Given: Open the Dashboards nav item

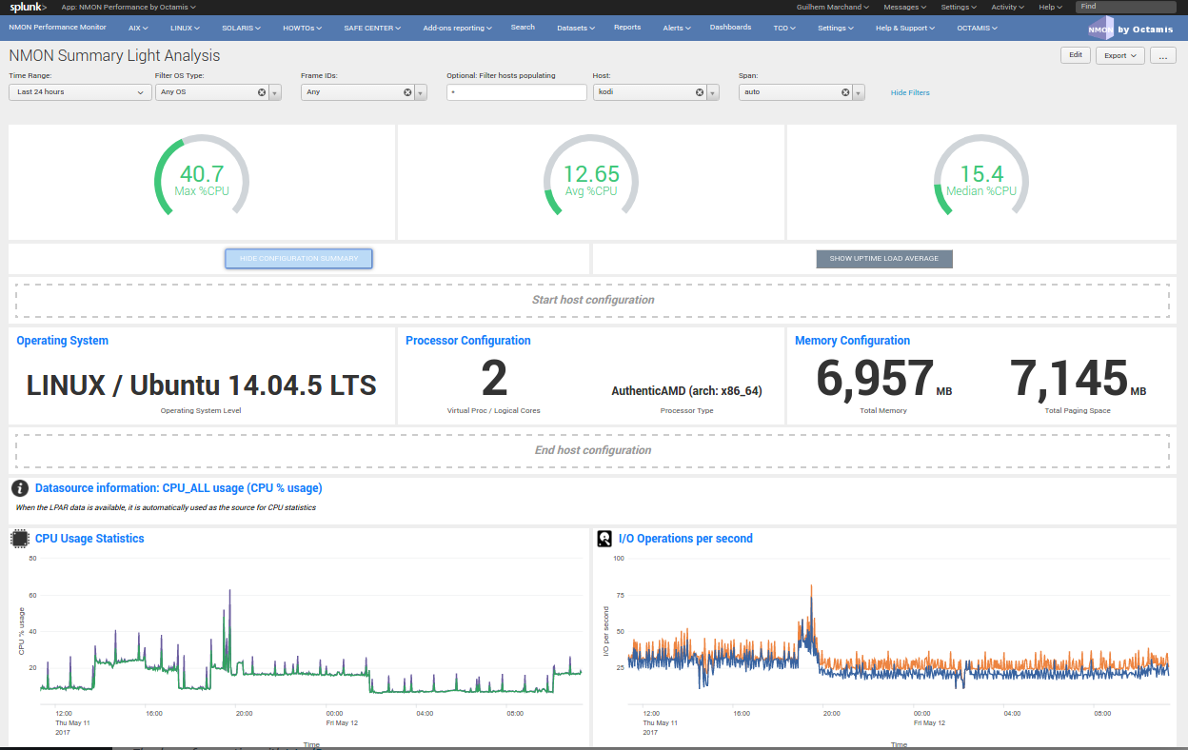Looking at the screenshot, I should coord(730,28).
